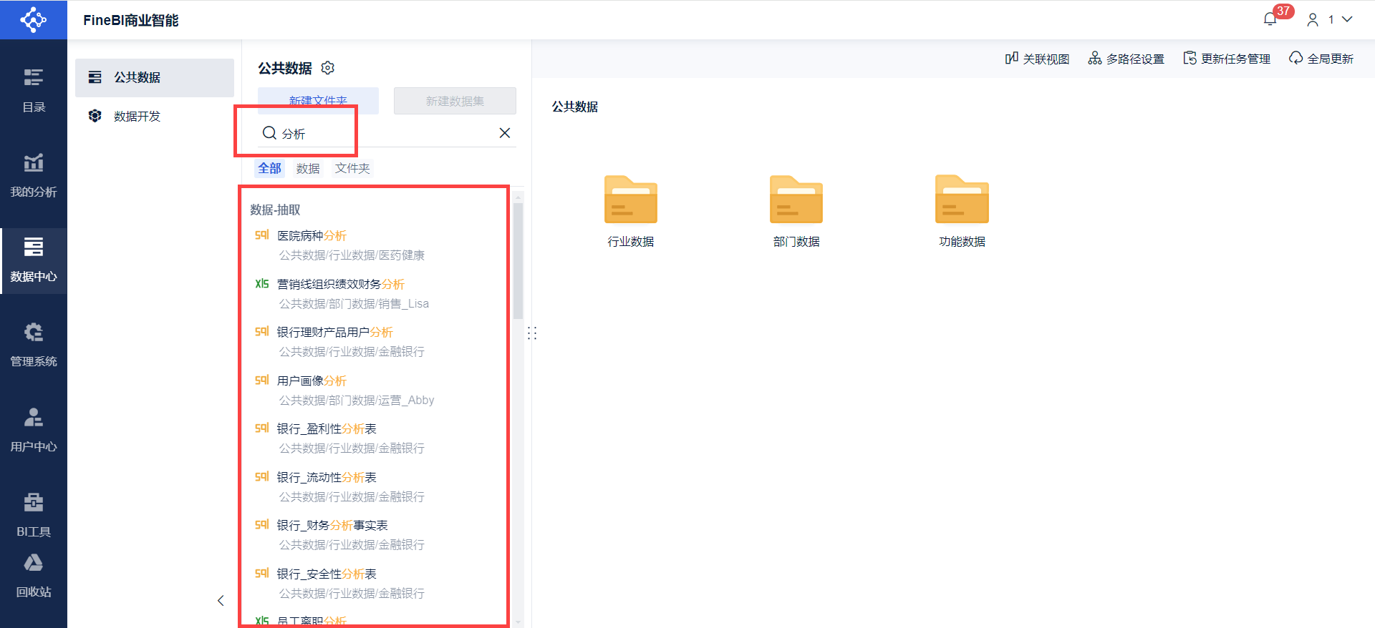Open the 功能数据 folder
The image size is (1375, 628).
962,211
